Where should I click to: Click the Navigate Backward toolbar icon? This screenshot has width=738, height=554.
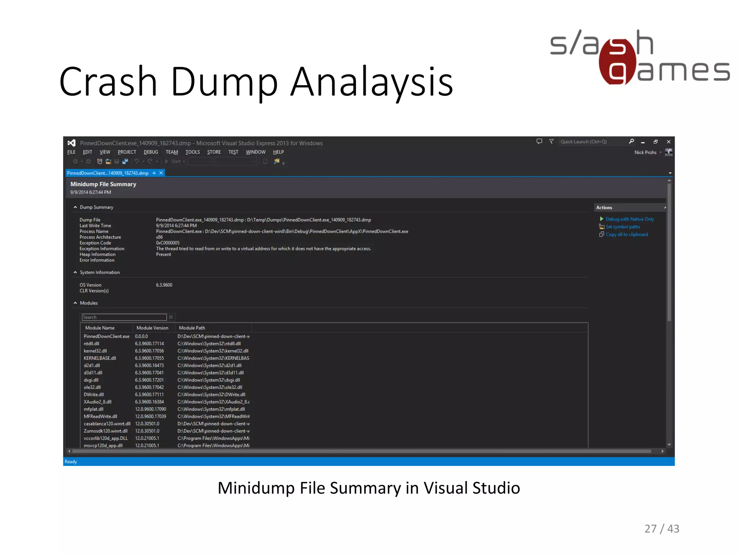tap(75, 162)
